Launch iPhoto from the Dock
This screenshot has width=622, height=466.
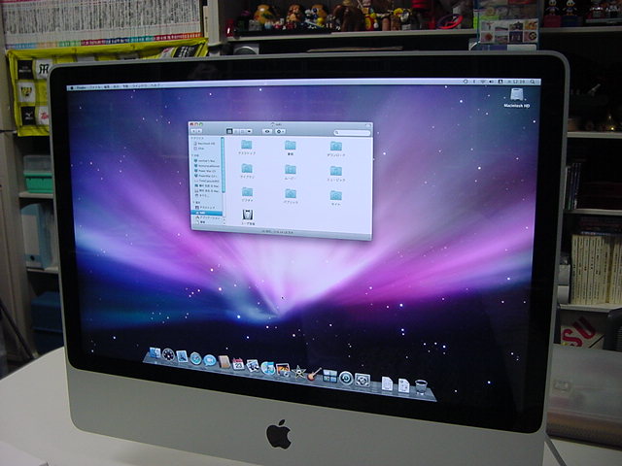coord(283,370)
